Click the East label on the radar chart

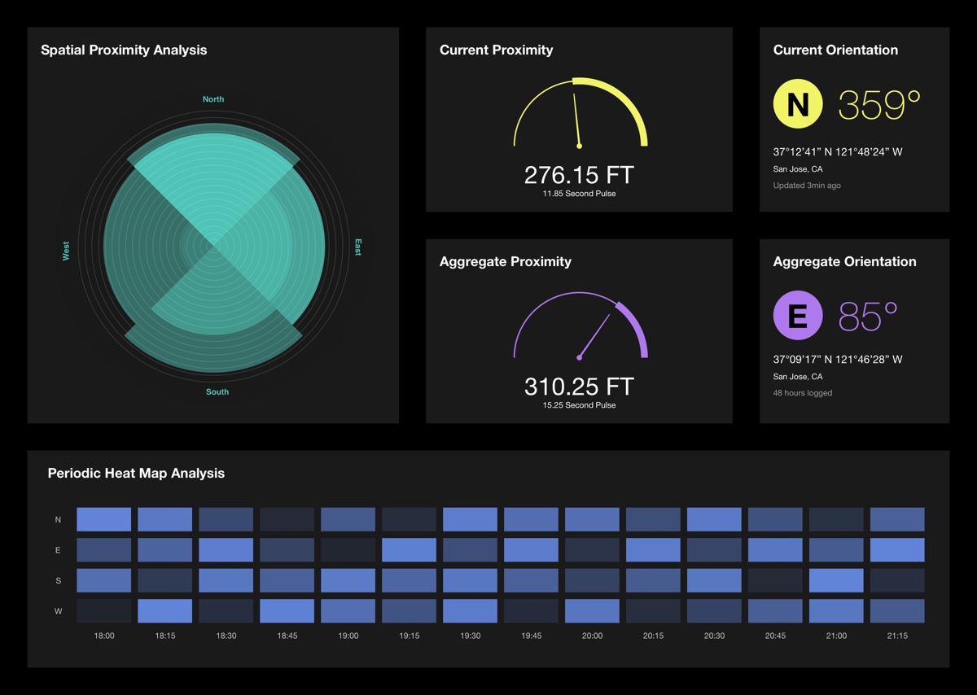pyautogui.click(x=357, y=245)
